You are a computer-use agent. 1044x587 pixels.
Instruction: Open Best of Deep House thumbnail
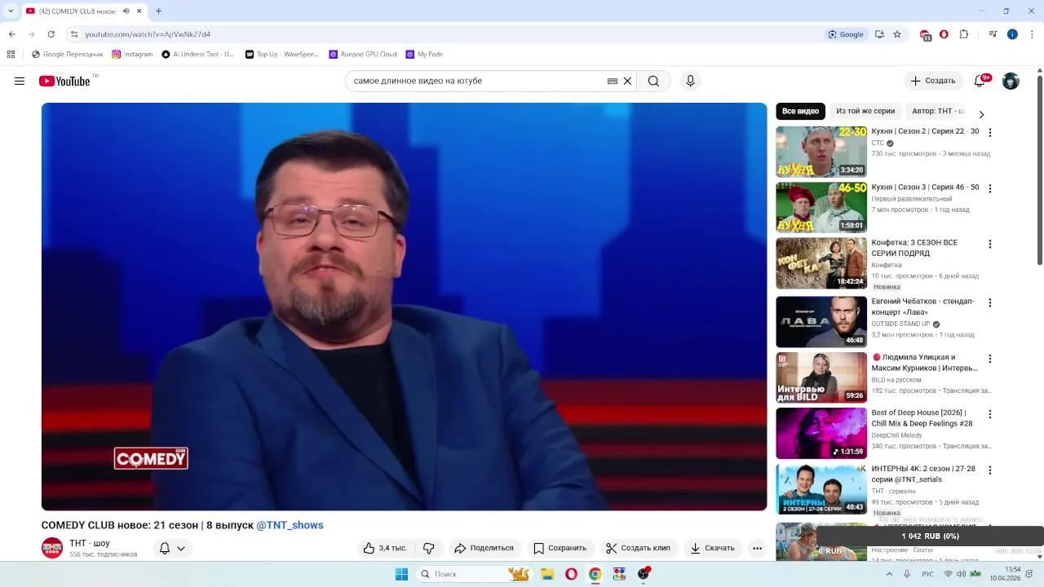[821, 433]
